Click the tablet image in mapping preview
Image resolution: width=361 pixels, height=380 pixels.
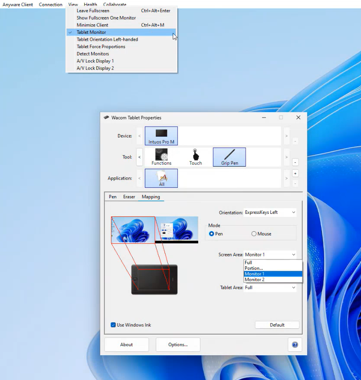[154, 280]
